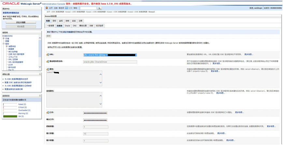Image resolution: width=283 pixels, height=145 pixels.
Task: Select XML 注册表 in the domain tree
Action: (13, 59)
